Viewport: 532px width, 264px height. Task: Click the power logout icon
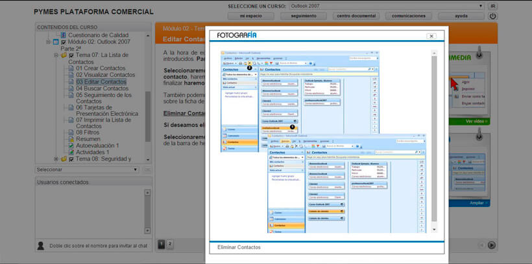click(492, 16)
